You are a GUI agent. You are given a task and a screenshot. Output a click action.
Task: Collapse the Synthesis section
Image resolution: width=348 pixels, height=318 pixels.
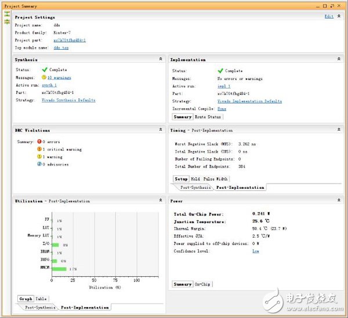[160, 59]
